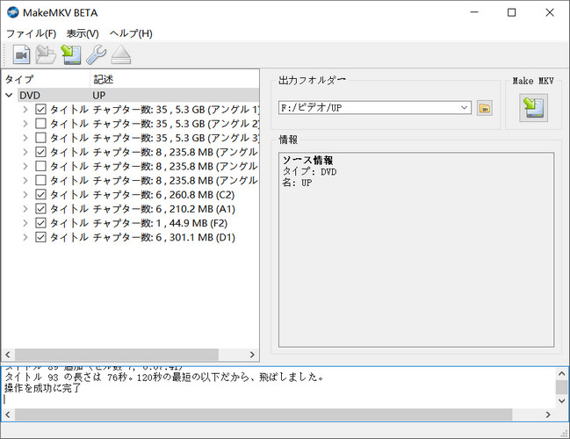The image size is (570, 439).
Task: Click log line 操作を成功に完了
Action: [x=42, y=388]
